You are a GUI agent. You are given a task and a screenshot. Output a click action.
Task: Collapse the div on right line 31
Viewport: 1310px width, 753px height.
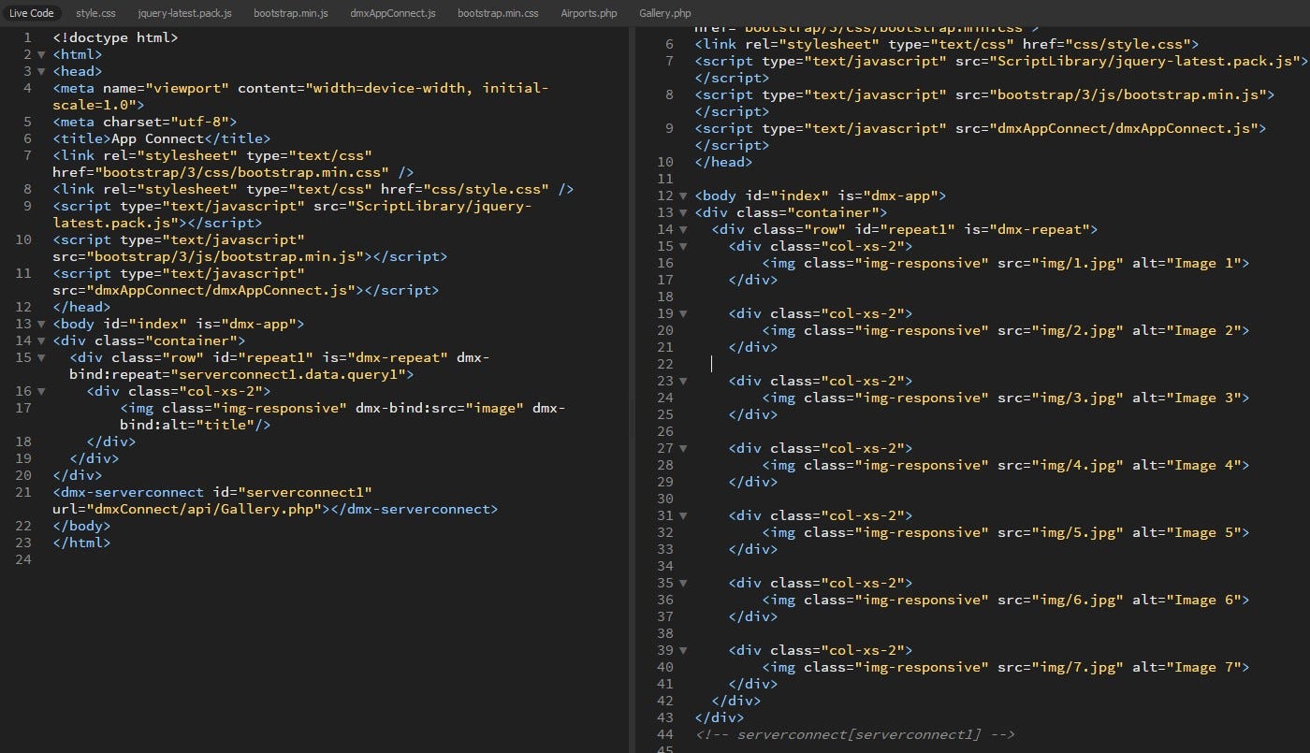(683, 516)
